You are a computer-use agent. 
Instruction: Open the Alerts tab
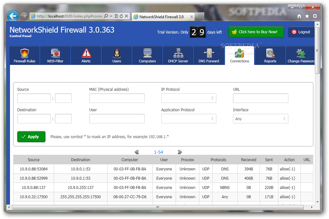pos(86,56)
